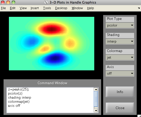Click the menu bar overflow arrow icon
The height and width of the screenshot is (117, 141).
[139, 8]
